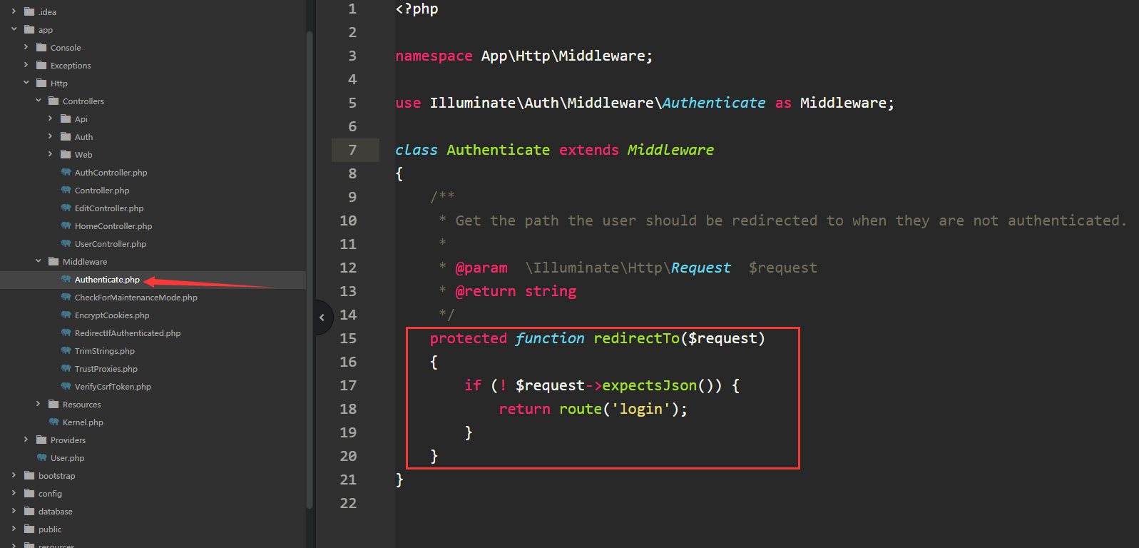Open Controller.php in the file tree
This screenshot has width=1139, height=548.
pyautogui.click(x=102, y=191)
